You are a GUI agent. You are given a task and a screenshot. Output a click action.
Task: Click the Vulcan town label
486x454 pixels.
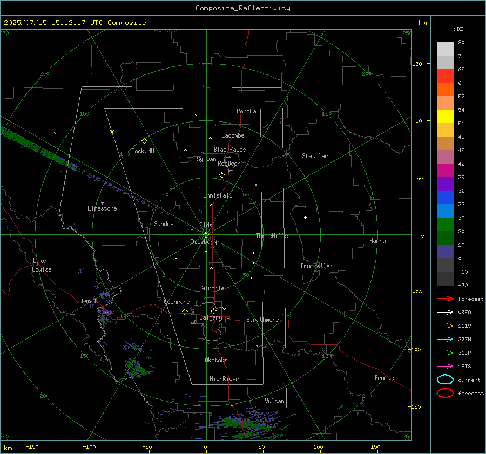[274, 401]
